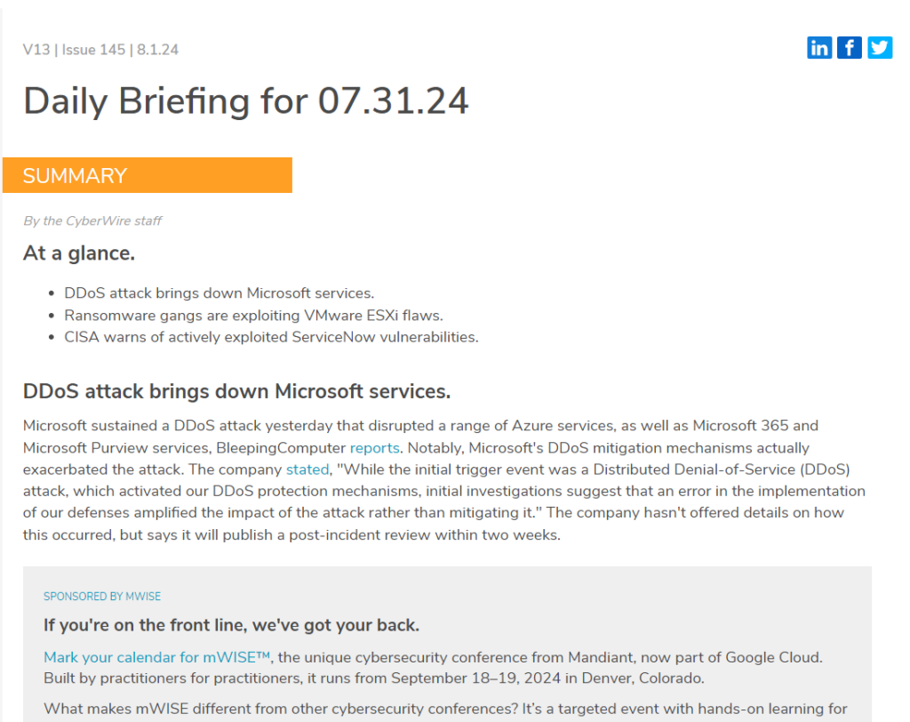This screenshot has width=910, height=722.
Task: Open "Mark your calendar for mWISE" link
Action: [157, 657]
